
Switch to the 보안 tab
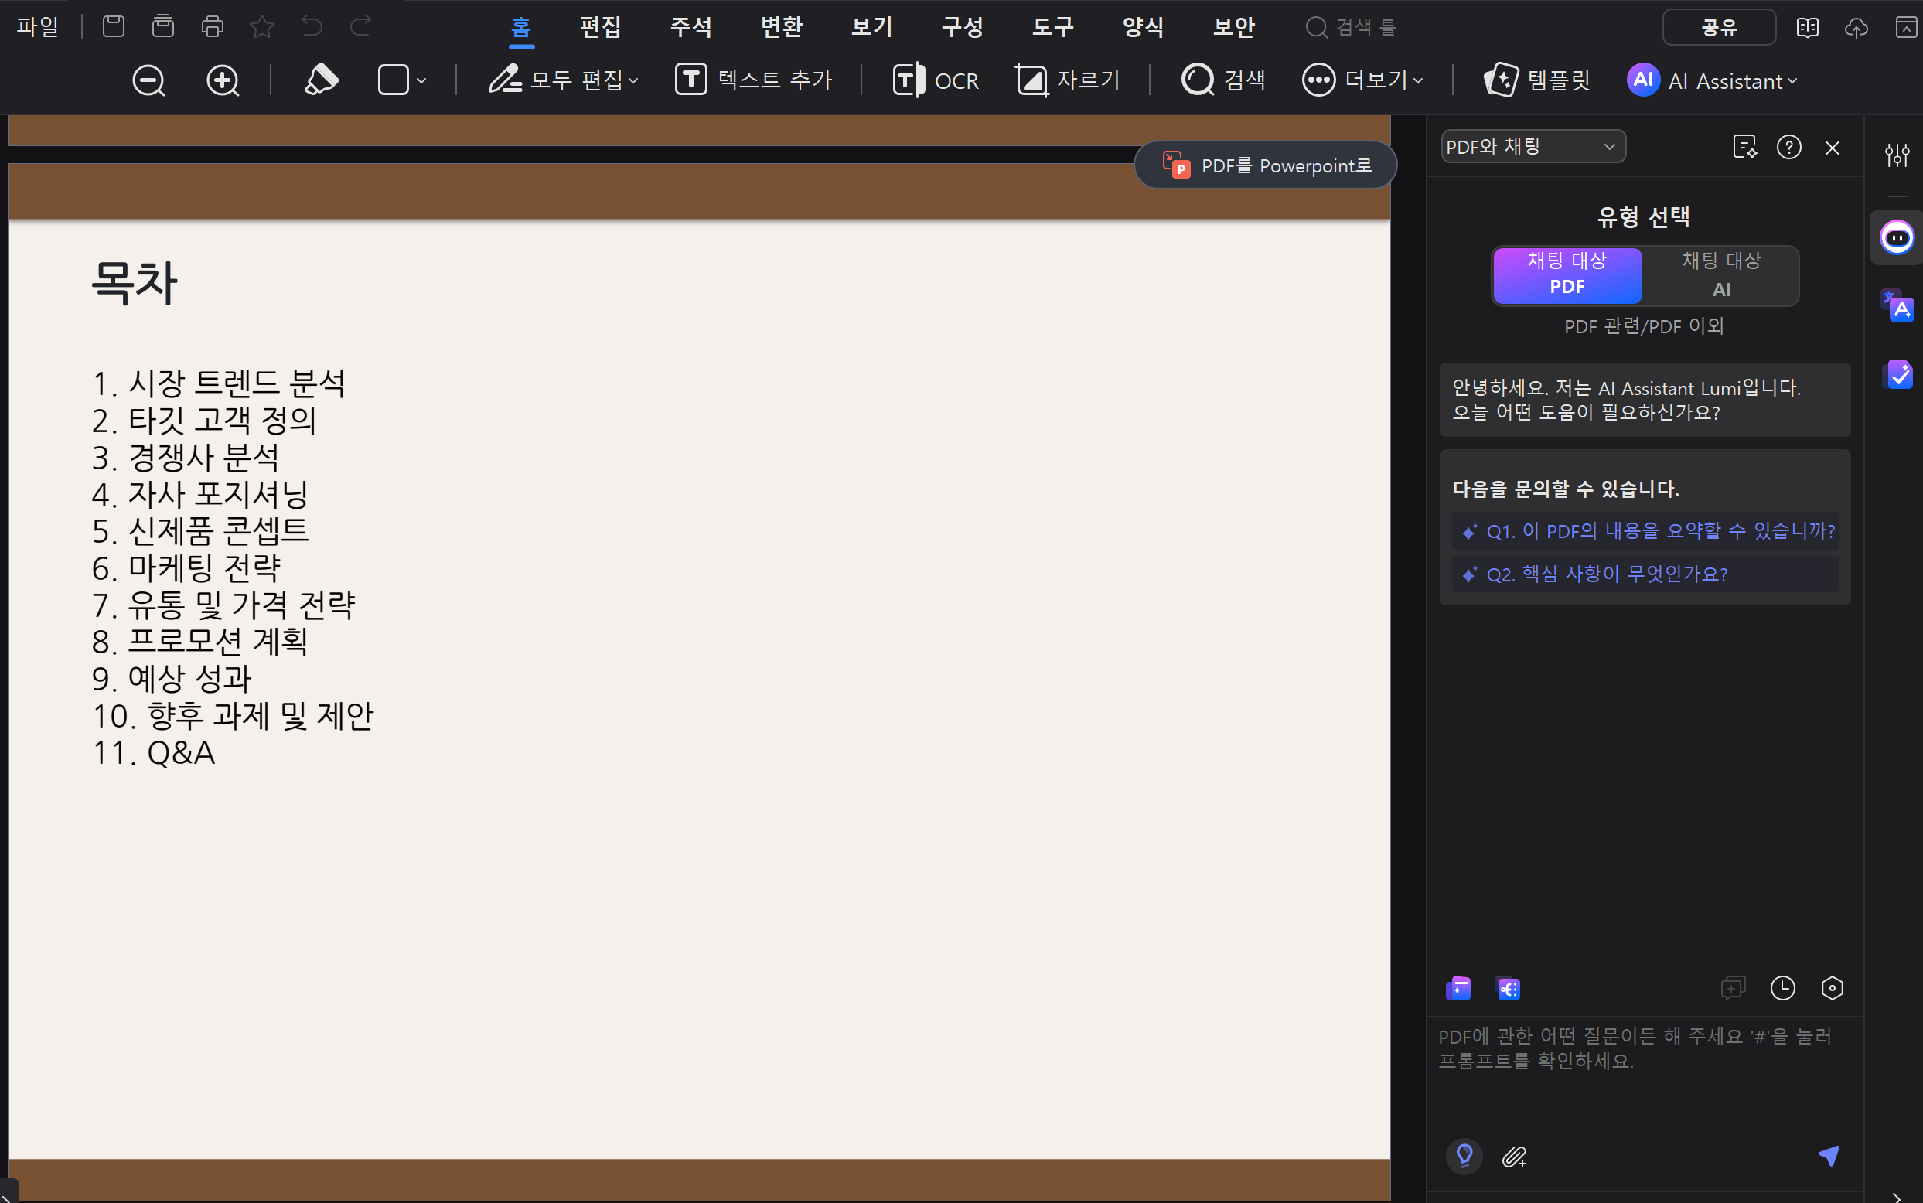(x=1234, y=27)
